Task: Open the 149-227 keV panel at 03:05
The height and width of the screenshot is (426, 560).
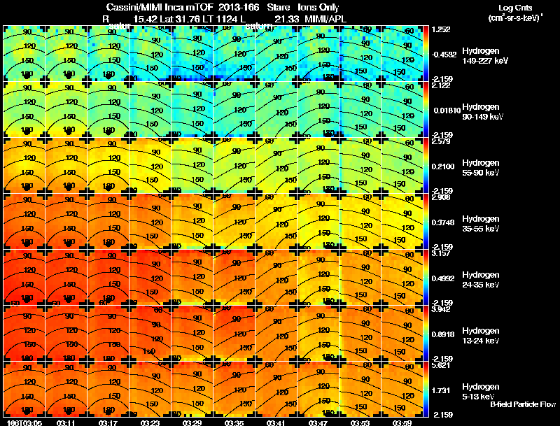Action: 24,54
